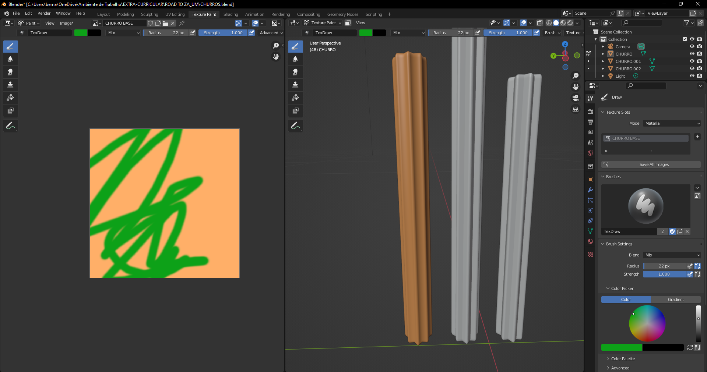Toggle the camera view icon
Screen dimensions: 707x372
(576, 98)
